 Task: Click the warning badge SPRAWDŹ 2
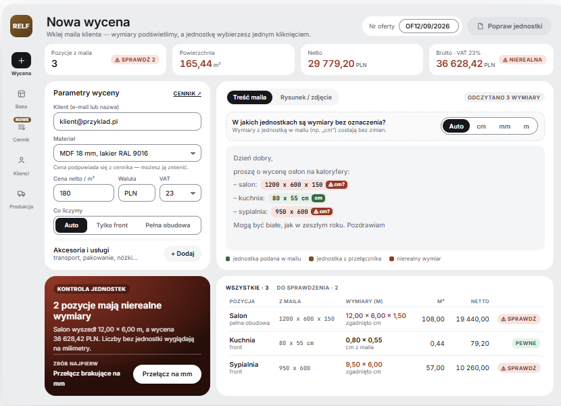click(135, 60)
